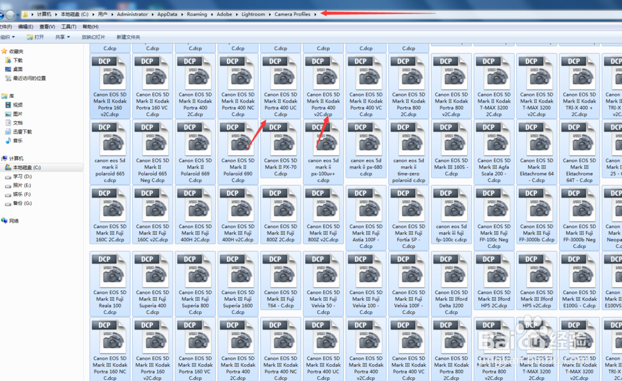Select mark ii px-680 c.dcp file
The width and height of the screenshot is (622, 381).
click(366, 149)
